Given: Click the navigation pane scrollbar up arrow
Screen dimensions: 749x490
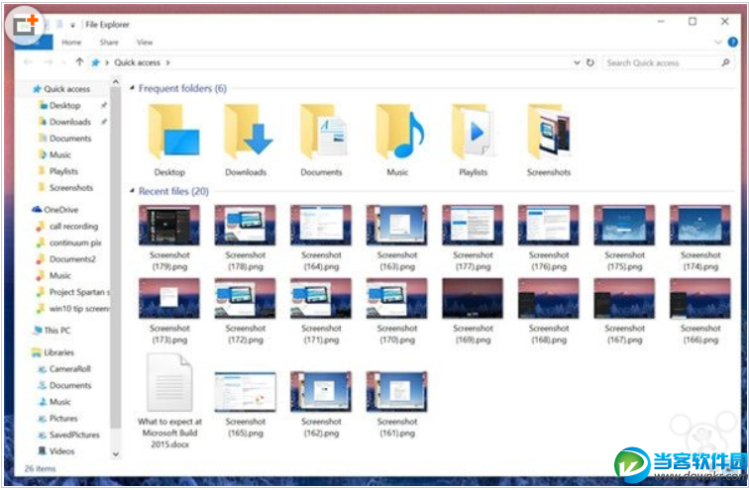Looking at the screenshot, I should [116, 82].
